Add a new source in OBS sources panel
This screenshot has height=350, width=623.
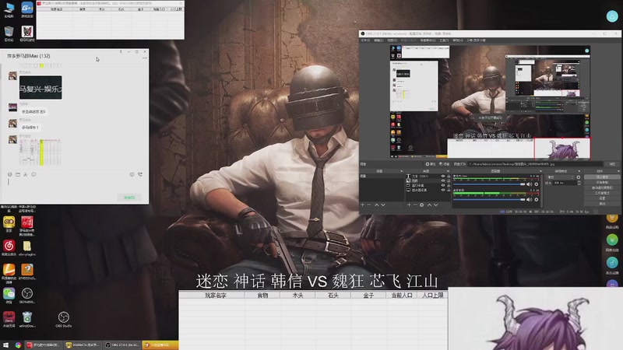tap(409, 205)
